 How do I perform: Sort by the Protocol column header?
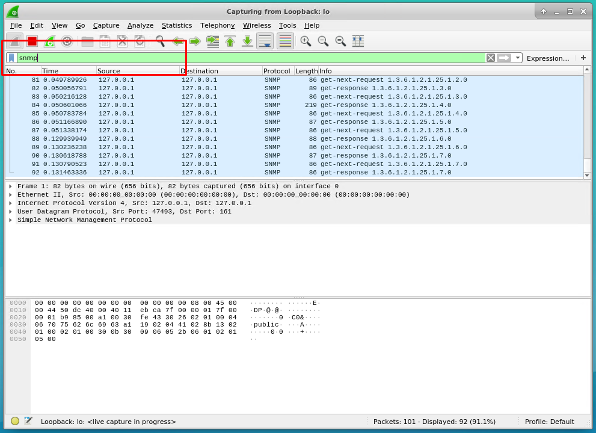277,71
